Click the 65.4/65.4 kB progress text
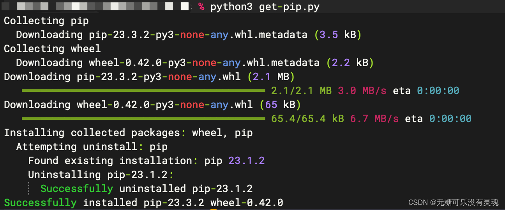The width and height of the screenshot is (505, 210). 307,119
